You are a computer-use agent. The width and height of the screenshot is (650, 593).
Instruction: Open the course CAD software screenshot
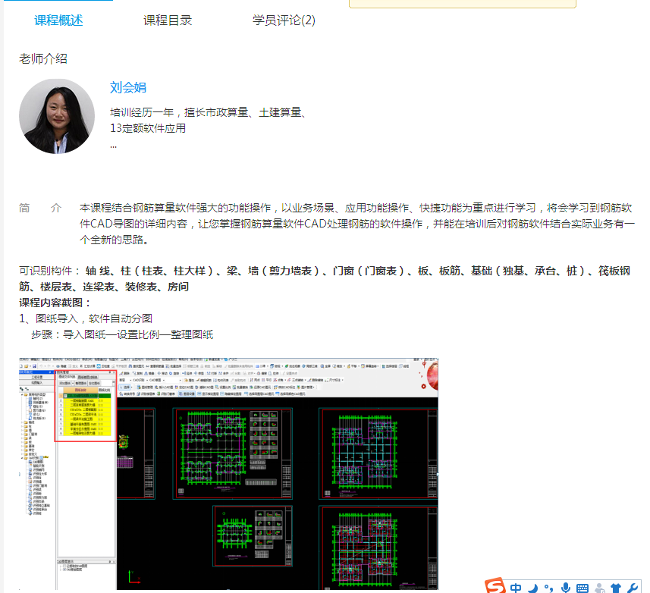(x=228, y=474)
